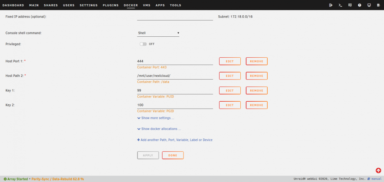This screenshot has width=384, height=182.
Task: Open the manual link in footer
Action: click(x=376, y=179)
